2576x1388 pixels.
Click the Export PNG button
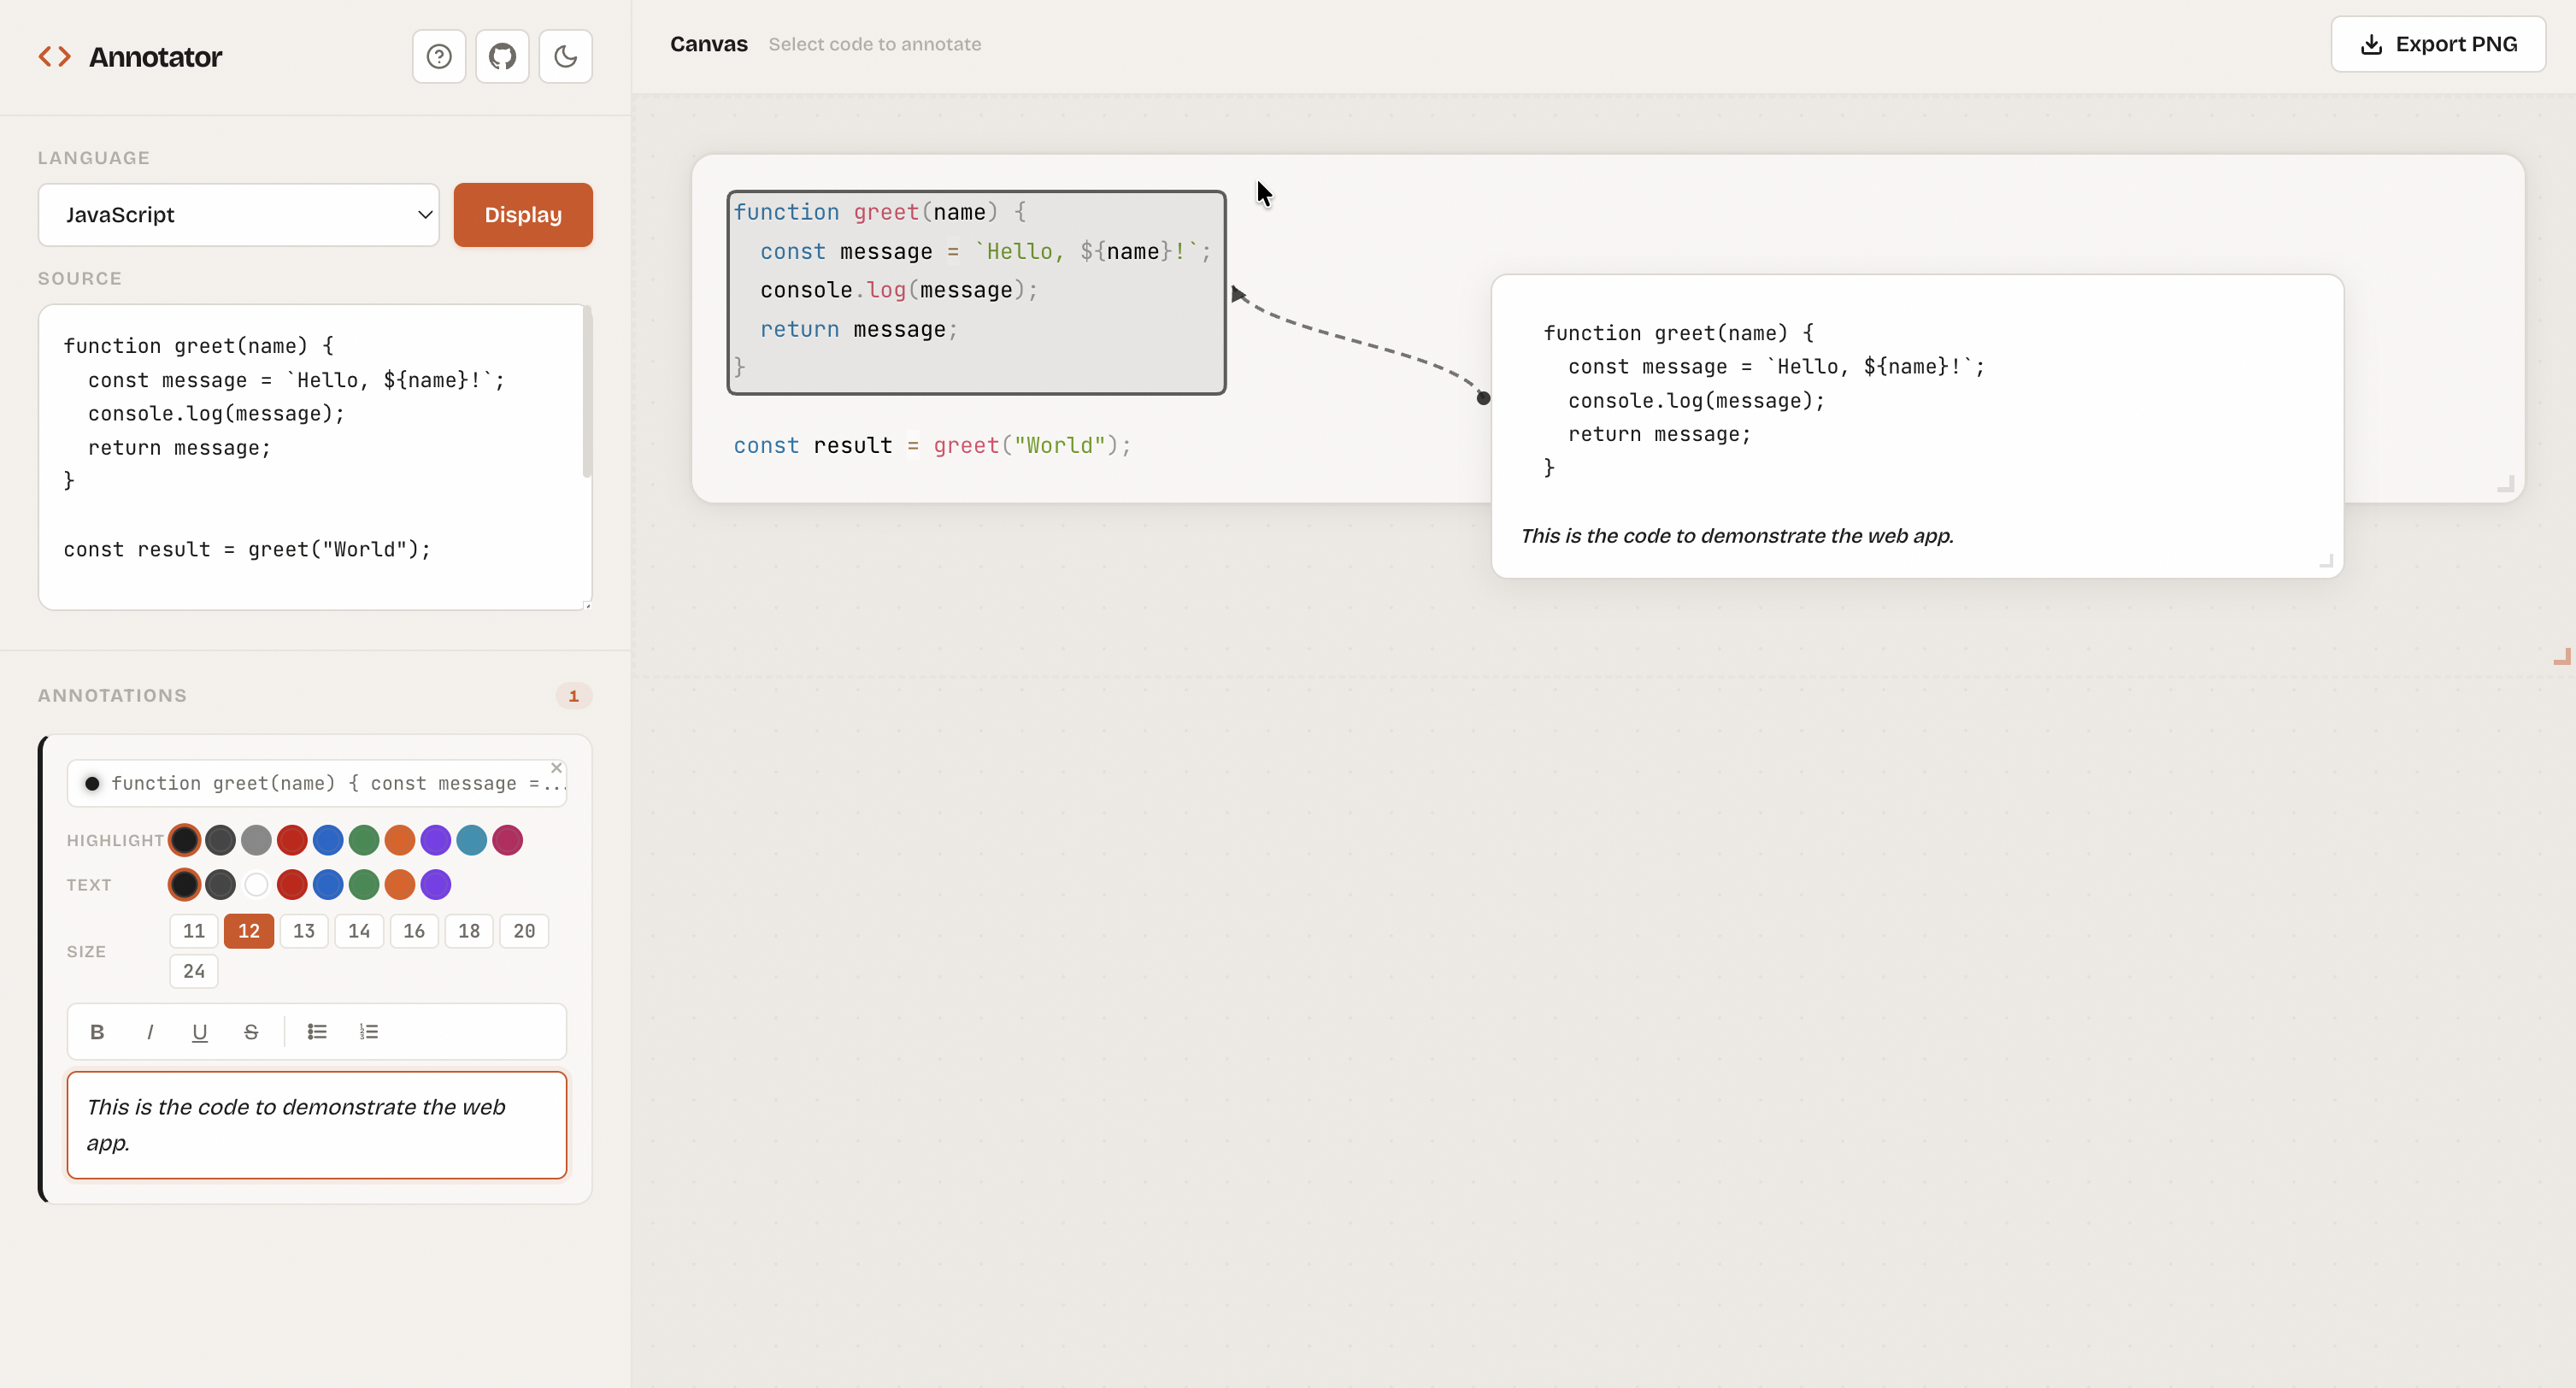click(2438, 44)
